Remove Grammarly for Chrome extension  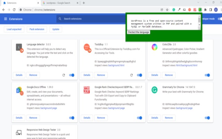click(x=169, y=118)
